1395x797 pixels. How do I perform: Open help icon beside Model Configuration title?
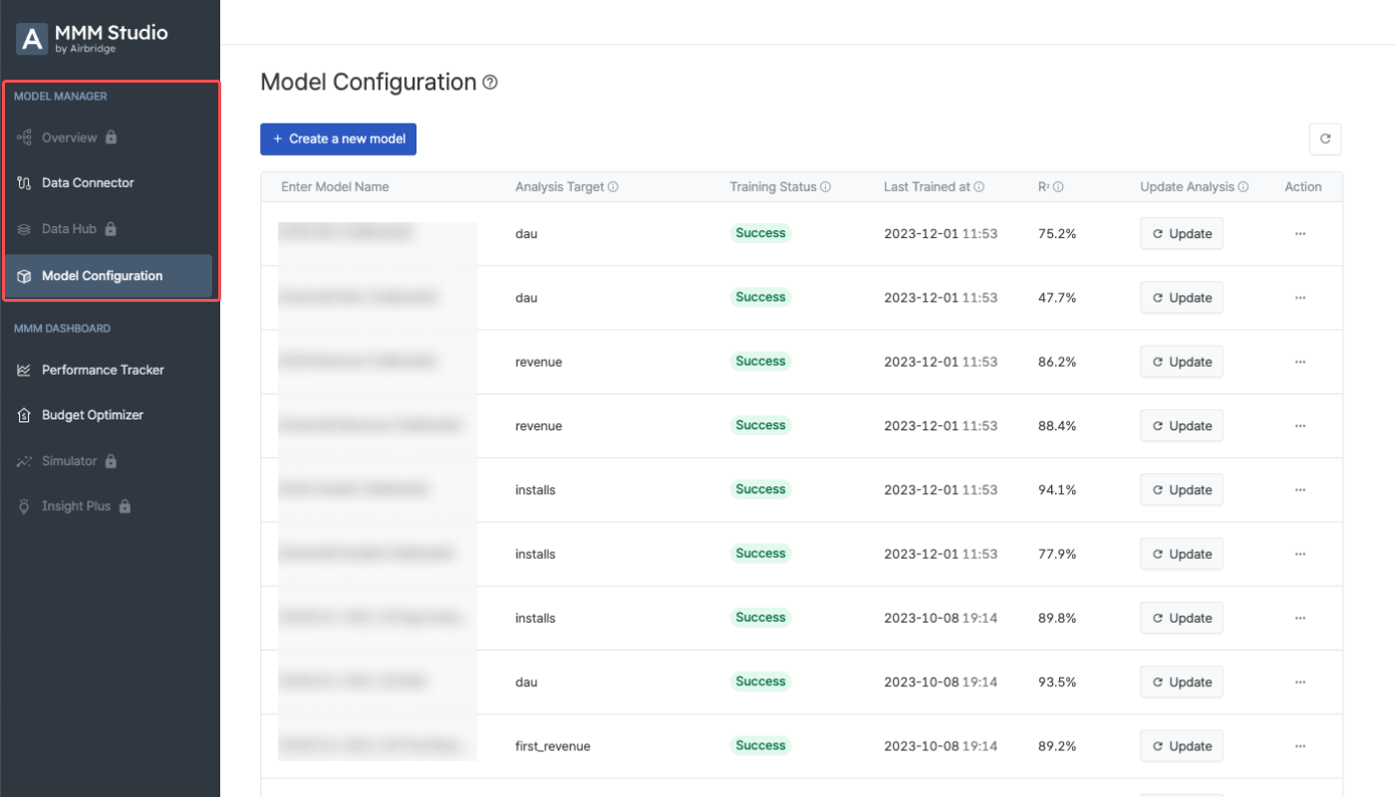click(490, 83)
